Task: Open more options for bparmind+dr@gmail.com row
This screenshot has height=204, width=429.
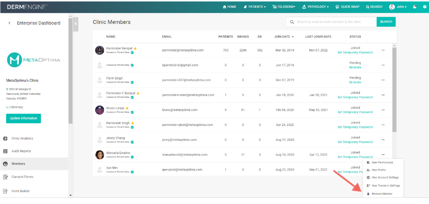Action: pyautogui.click(x=383, y=65)
